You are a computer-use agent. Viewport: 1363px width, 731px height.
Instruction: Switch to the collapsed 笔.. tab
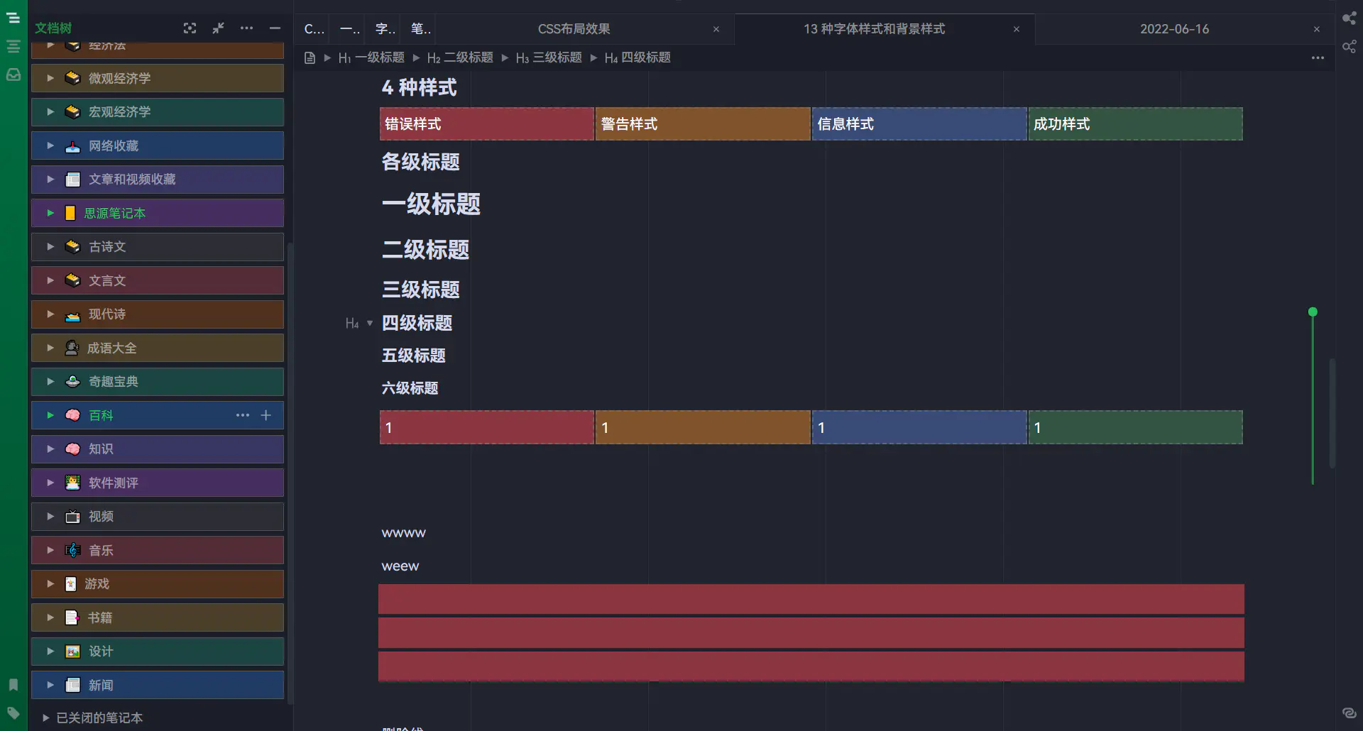coord(421,29)
